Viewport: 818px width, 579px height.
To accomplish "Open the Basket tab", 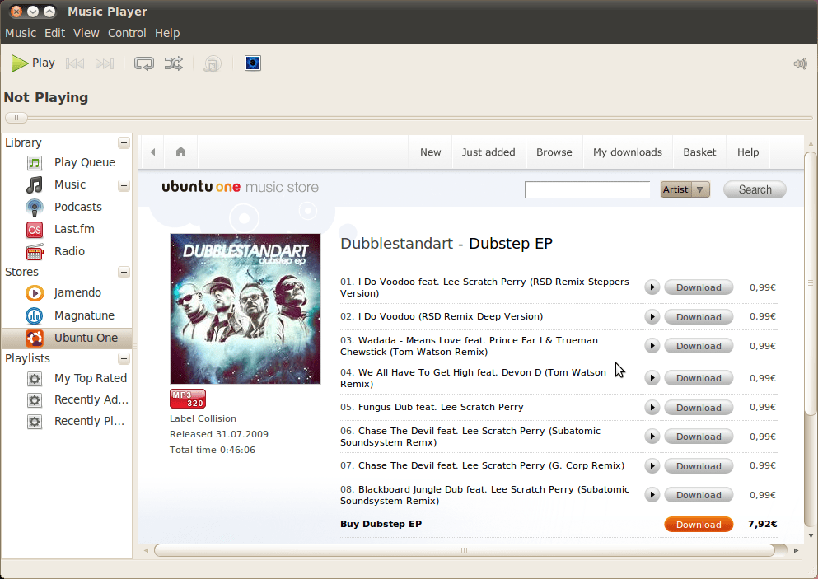I will [x=699, y=152].
